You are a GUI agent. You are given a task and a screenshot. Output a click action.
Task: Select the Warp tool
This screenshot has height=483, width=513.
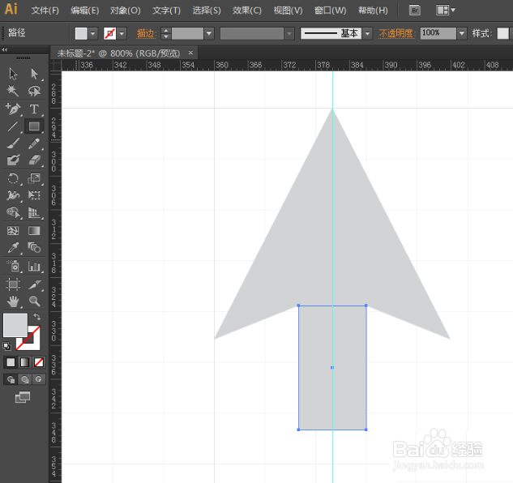[13, 195]
